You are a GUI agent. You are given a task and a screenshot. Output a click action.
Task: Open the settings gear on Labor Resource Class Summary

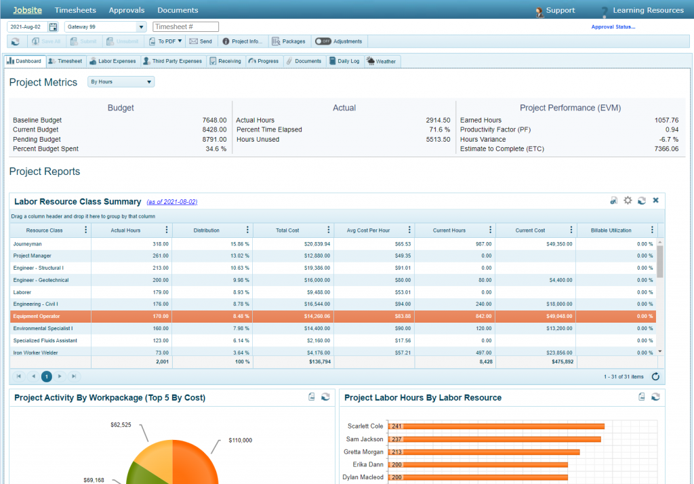click(628, 200)
